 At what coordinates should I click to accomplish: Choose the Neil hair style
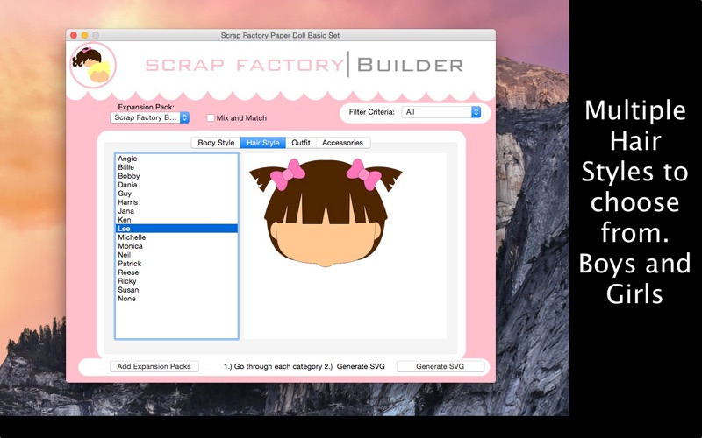tap(176, 255)
